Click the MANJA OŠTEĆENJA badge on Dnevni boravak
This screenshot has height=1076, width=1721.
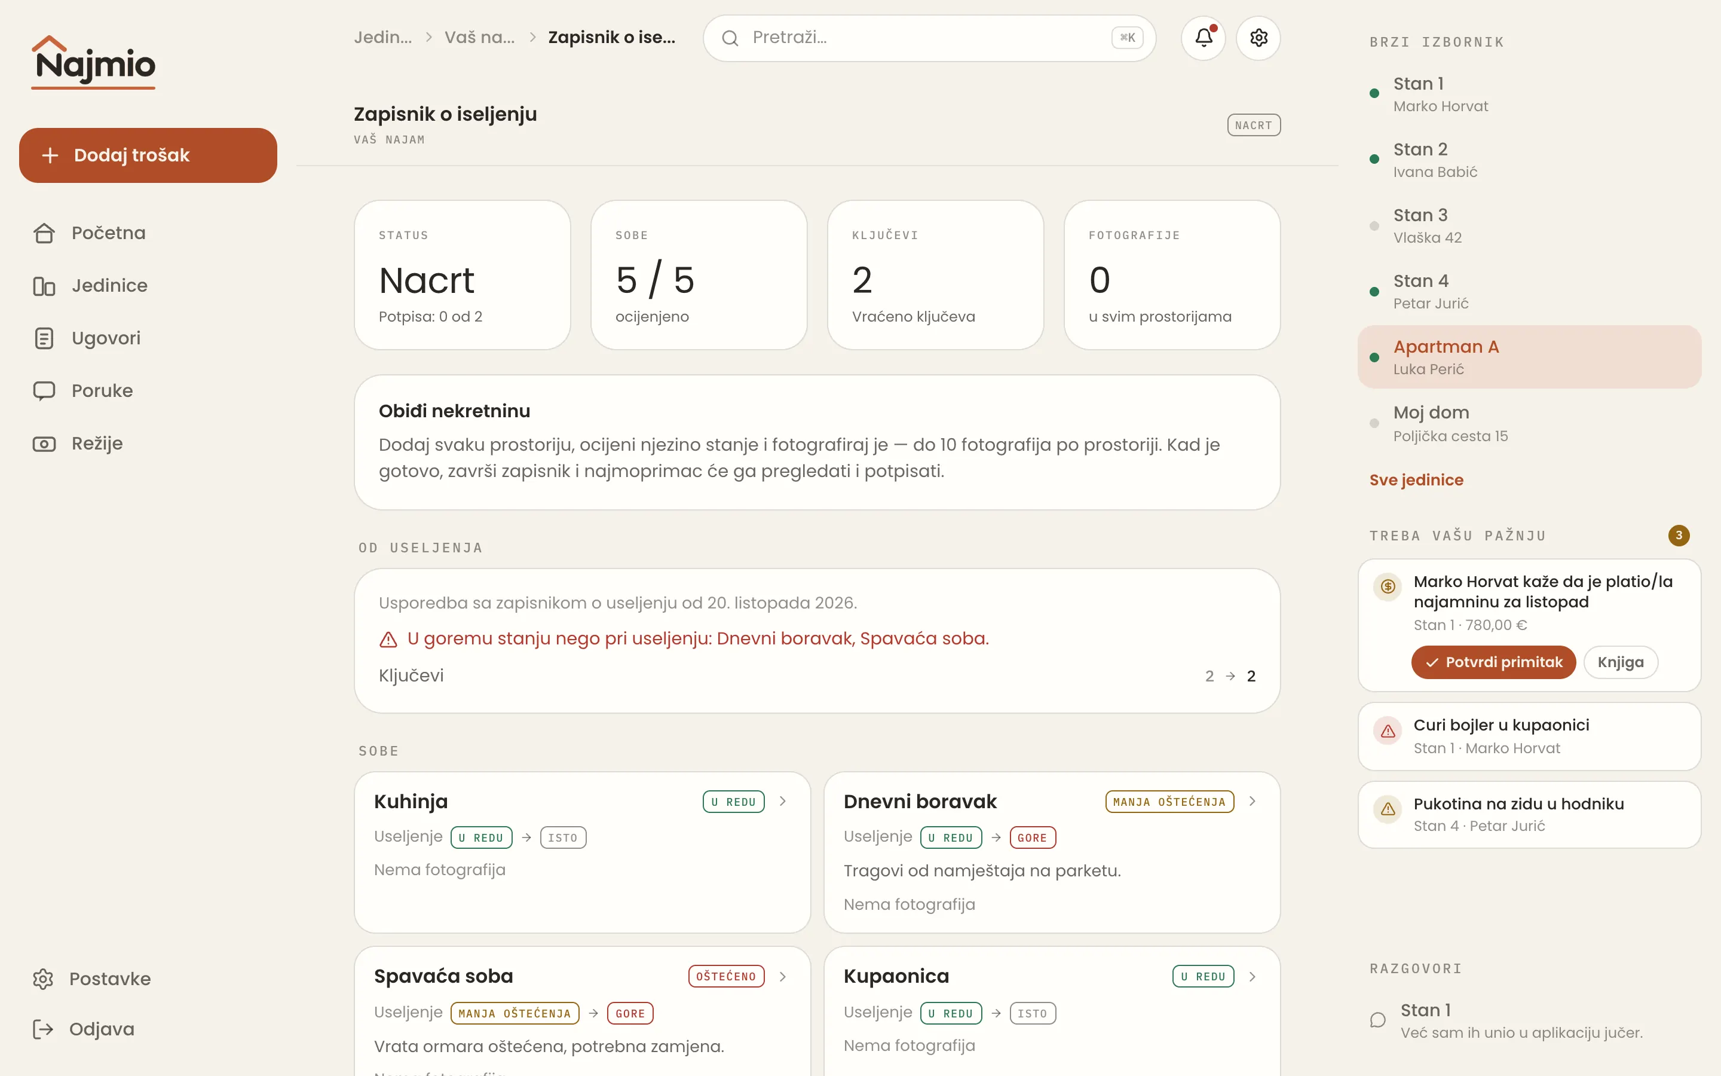click(1169, 801)
